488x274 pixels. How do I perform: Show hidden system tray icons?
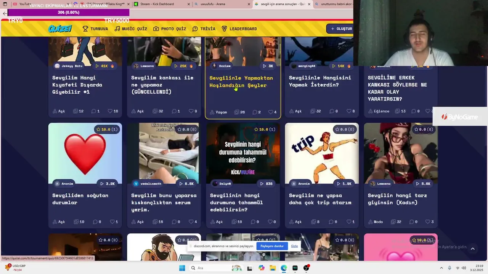coord(441,268)
